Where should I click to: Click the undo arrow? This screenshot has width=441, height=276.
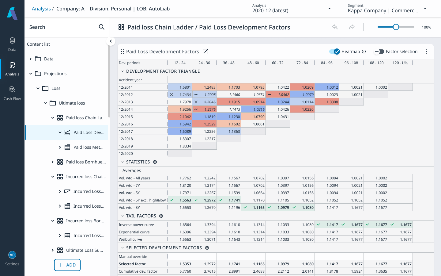335,27
